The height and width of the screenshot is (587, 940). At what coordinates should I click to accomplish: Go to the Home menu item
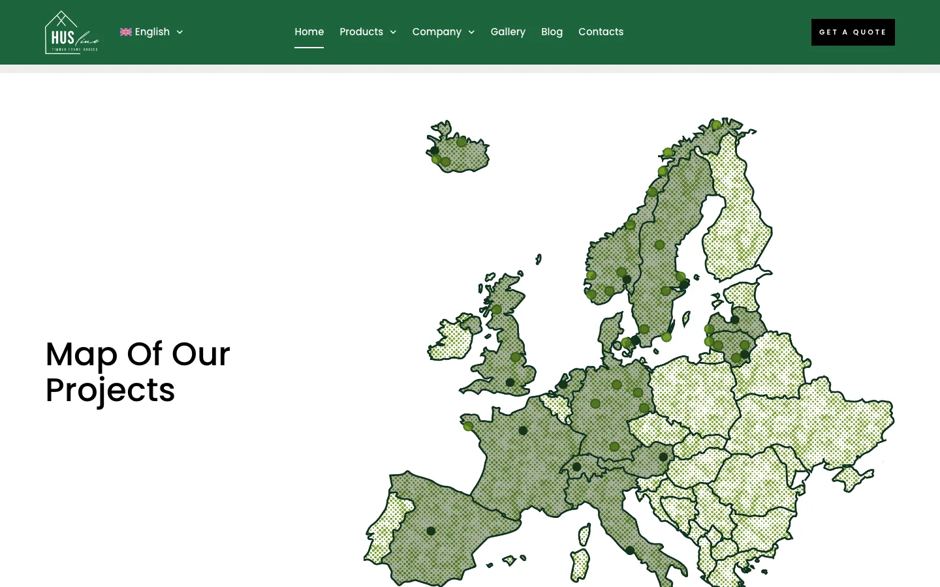(309, 32)
